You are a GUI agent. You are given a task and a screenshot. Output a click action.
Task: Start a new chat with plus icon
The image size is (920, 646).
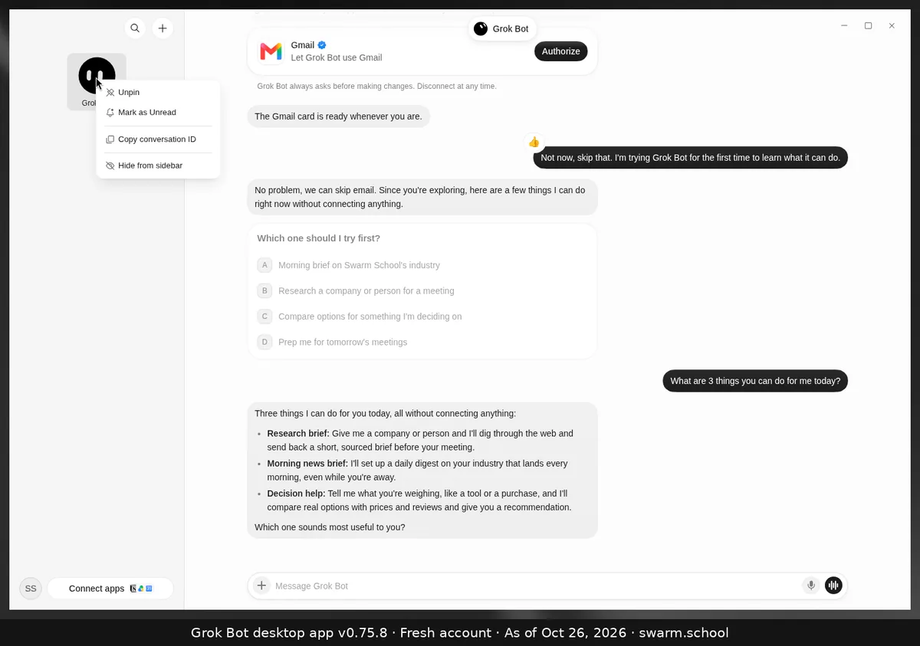coord(163,28)
